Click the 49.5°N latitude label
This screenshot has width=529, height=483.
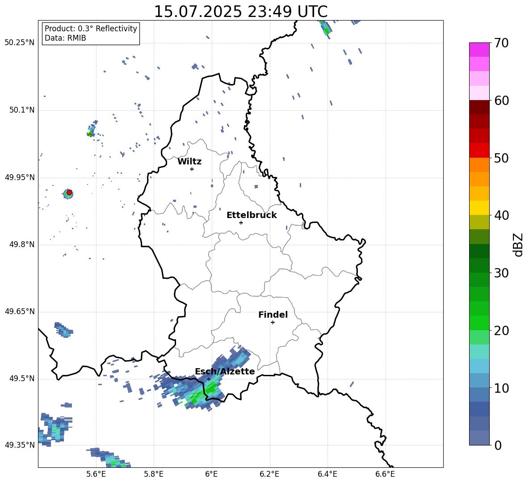click(x=22, y=378)
